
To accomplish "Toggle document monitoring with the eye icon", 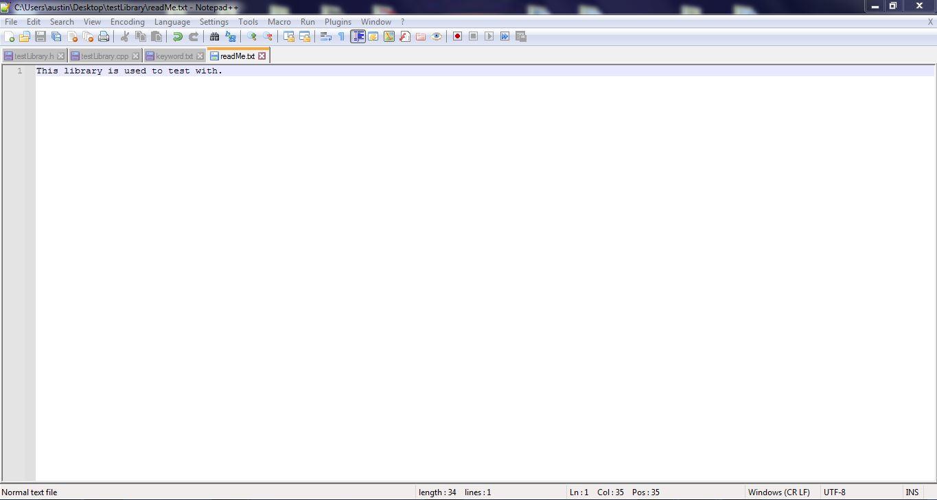I will (437, 36).
